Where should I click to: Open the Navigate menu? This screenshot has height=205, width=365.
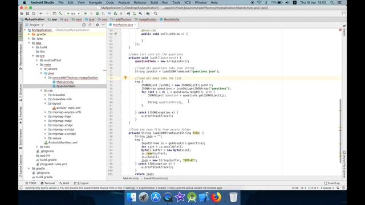point(95,2)
